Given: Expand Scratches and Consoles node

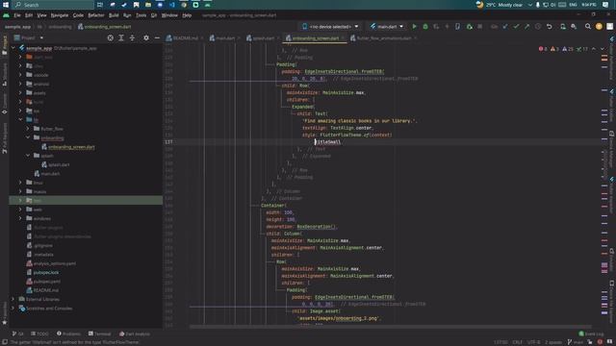Looking at the screenshot, I should [13, 309].
